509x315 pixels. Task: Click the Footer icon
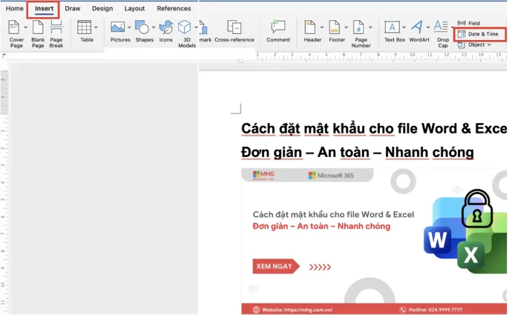coord(335,27)
